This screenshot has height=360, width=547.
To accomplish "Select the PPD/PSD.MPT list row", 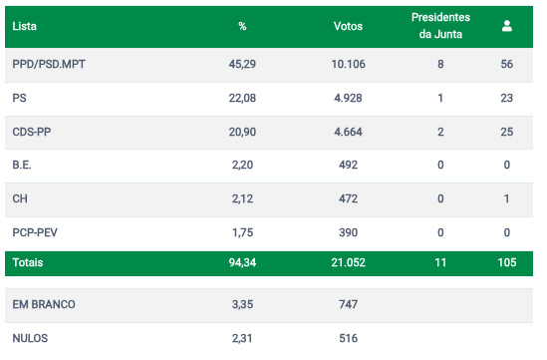I will pos(269,65).
